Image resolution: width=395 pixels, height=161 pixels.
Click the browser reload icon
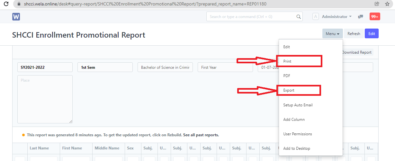pyautogui.click(x=6, y=4)
